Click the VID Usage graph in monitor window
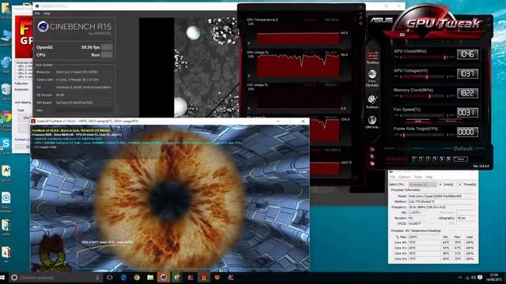The width and height of the screenshot is (506, 284). [x=298, y=98]
